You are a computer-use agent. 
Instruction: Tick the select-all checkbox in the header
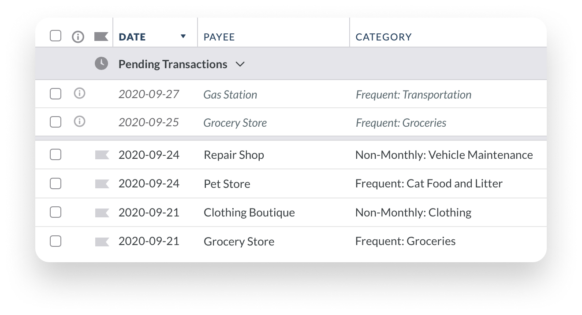pos(56,36)
